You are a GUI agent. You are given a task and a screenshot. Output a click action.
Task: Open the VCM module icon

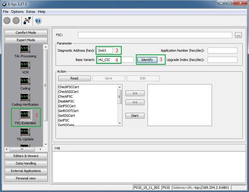pyautogui.click(x=25, y=65)
